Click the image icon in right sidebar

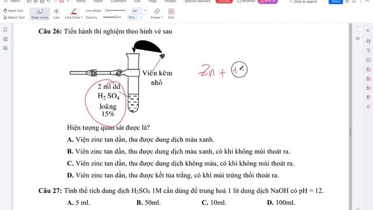[368, 60]
